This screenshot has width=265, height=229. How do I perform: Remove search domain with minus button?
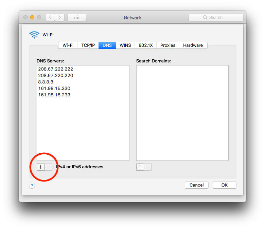pos(148,167)
